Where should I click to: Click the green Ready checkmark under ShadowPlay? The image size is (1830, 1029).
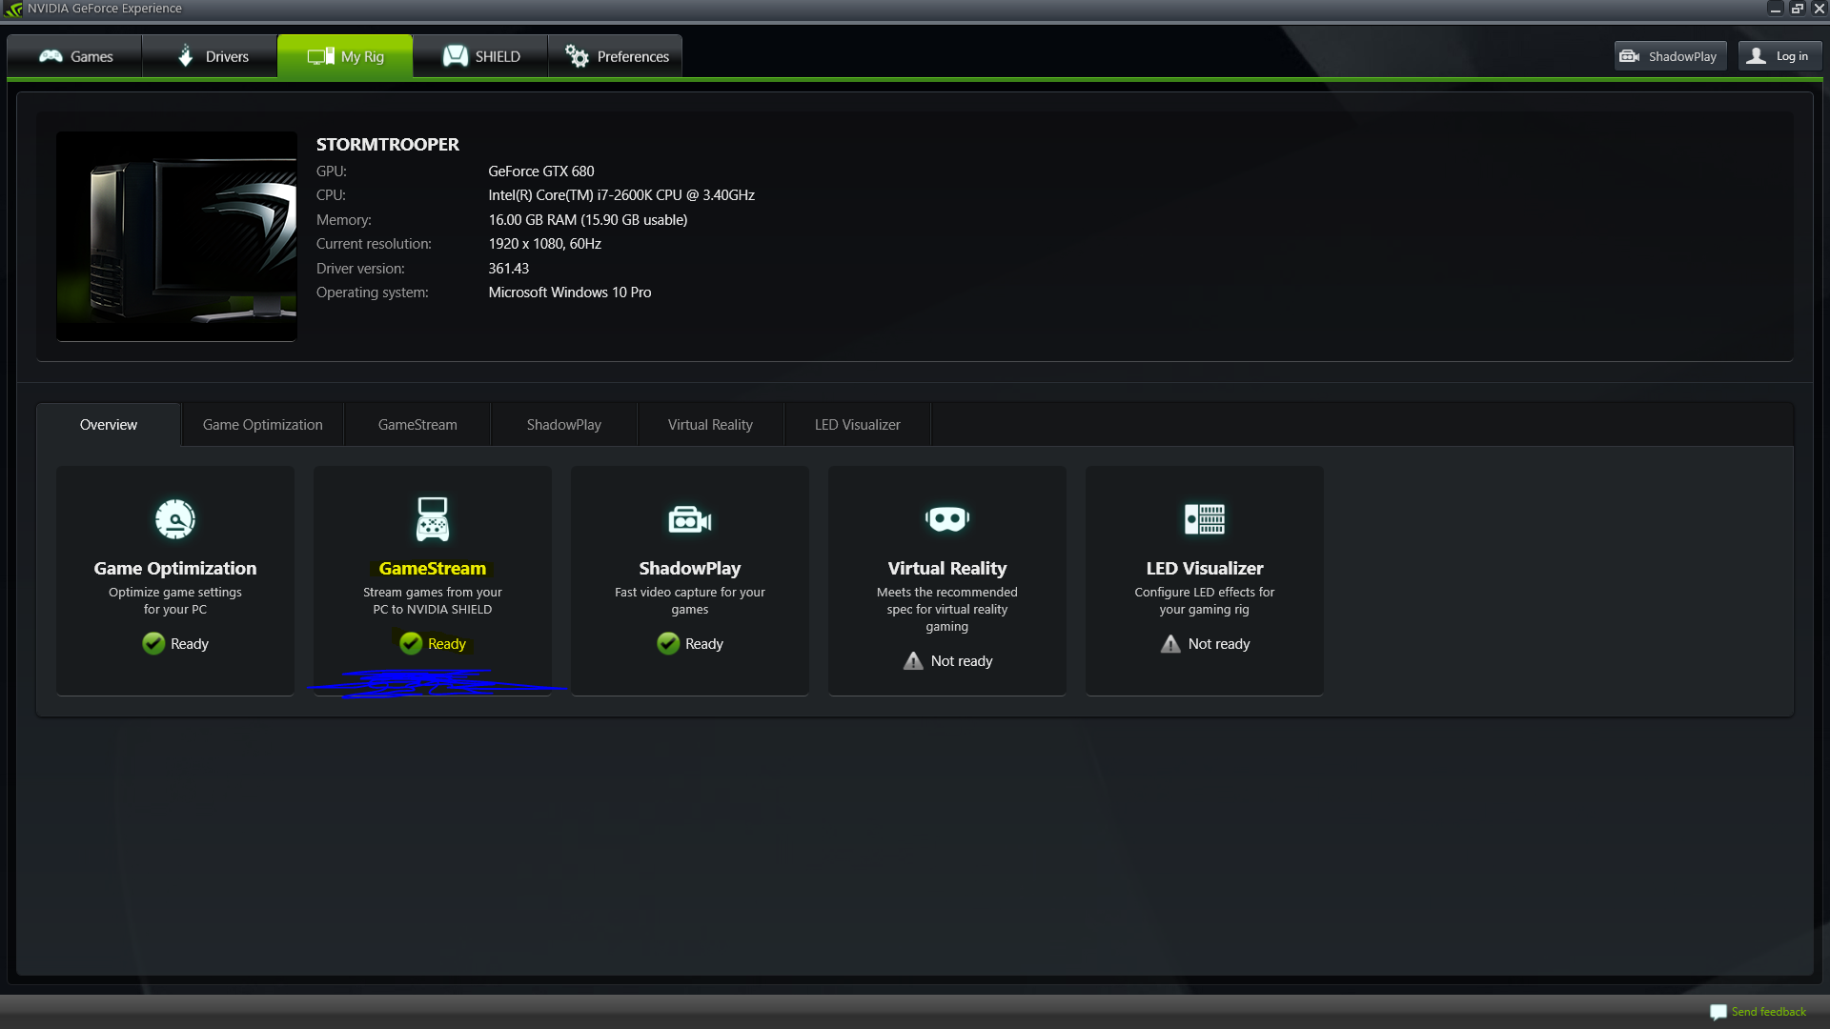(668, 644)
